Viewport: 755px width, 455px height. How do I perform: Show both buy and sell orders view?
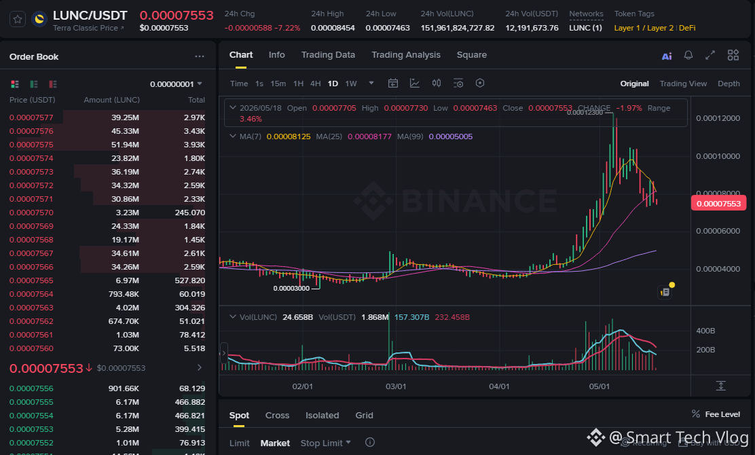point(15,84)
